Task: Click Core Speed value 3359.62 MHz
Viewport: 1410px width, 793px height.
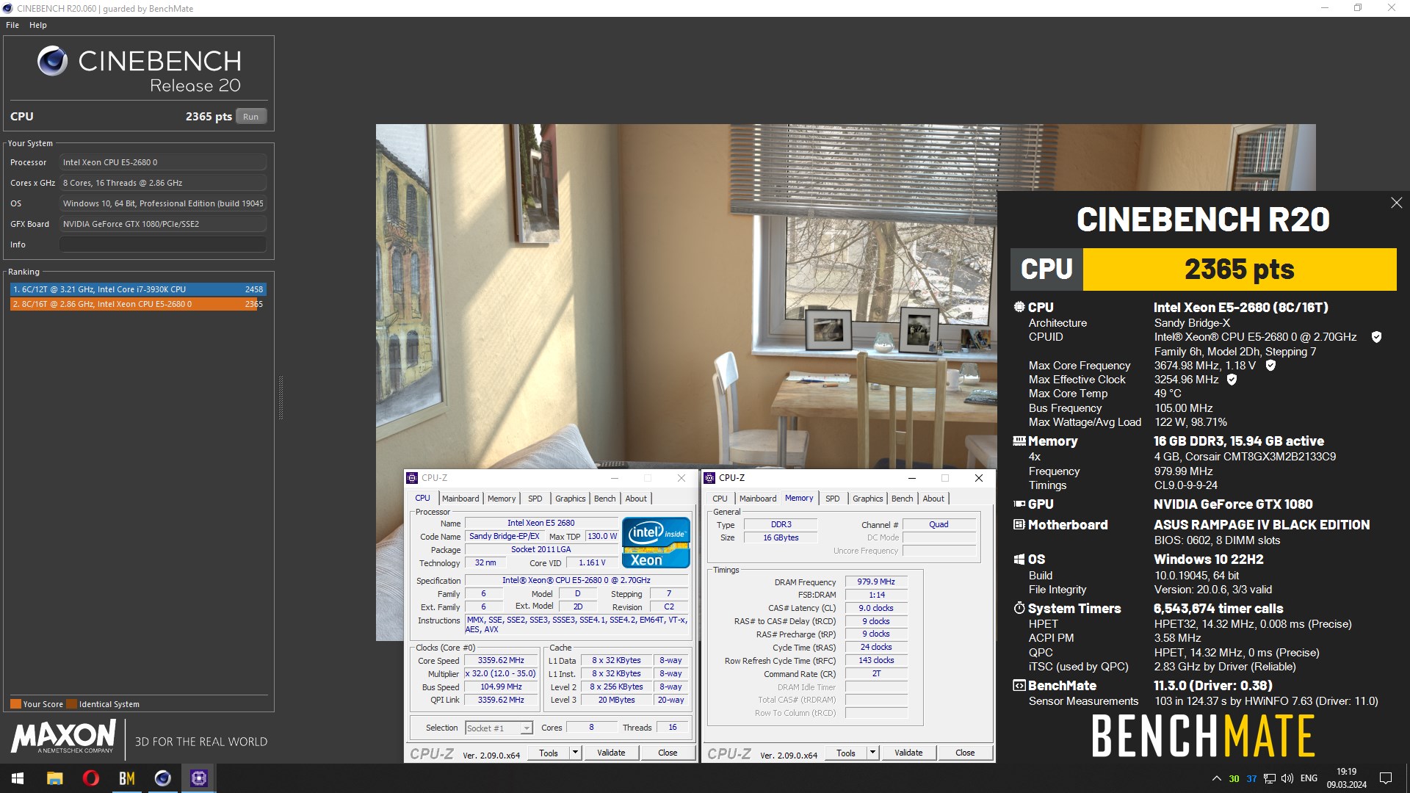Action: point(501,661)
